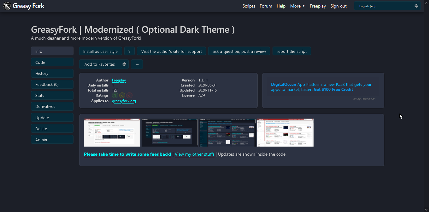Viewport: 429px width, 212px height.
Task: Click the version number 1.3.11
Action: tap(203, 80)
